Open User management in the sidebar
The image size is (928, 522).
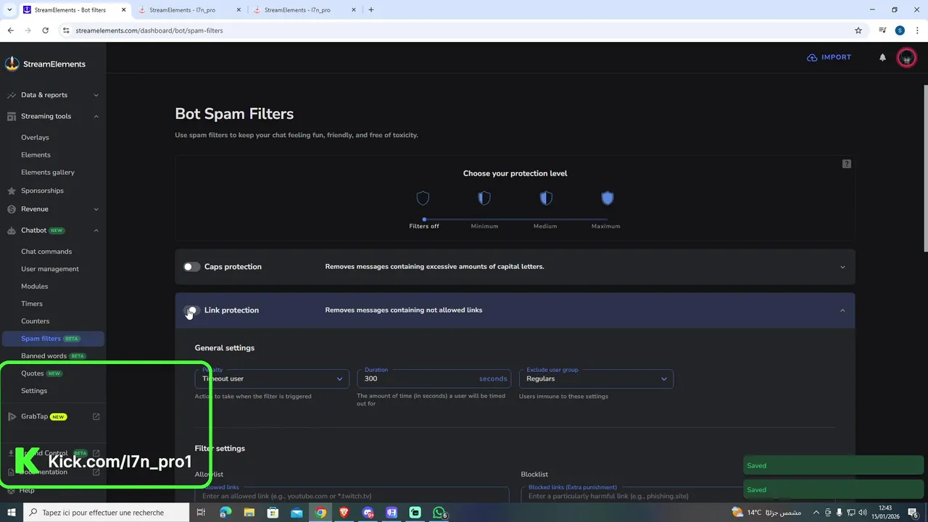point(50,269)
